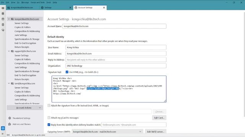
Task: Click the Settings gear icon in spaces bar
Action: click(3, 128)
